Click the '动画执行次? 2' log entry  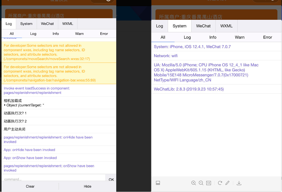(x=59, y=121)
